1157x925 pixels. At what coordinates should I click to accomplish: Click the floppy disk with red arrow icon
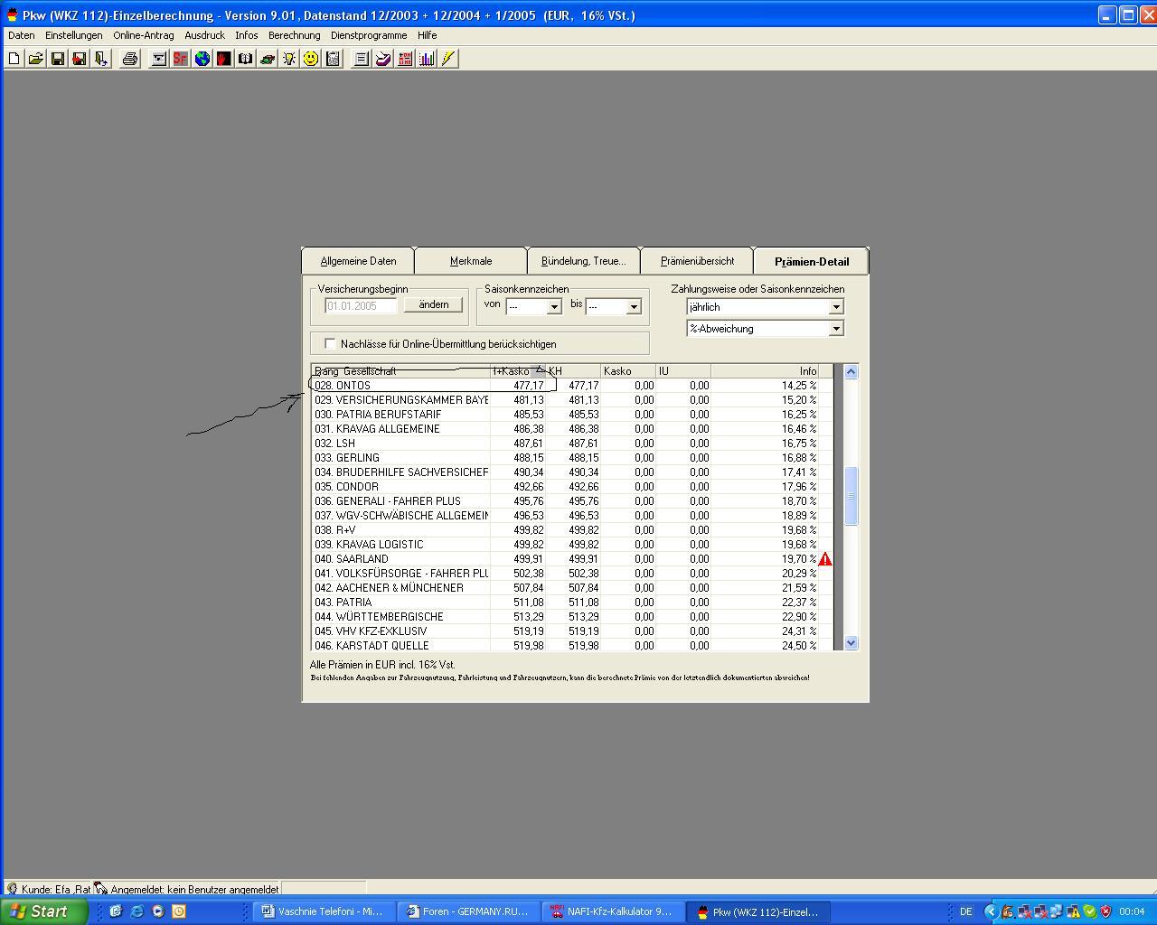pyautogui.click(x=80, y=59)
